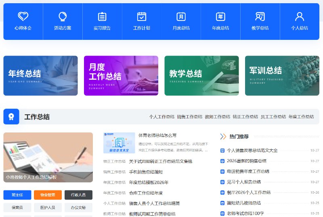Open the 年度总结 menu label
The image size is (323, 217).
[x=220, y=28]
